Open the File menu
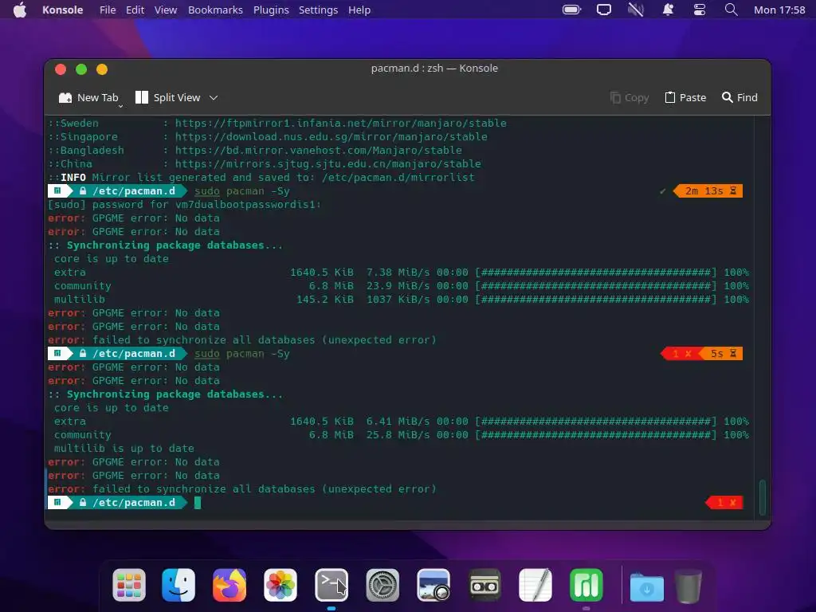This screenshot has height=612, width=816. 108,10
